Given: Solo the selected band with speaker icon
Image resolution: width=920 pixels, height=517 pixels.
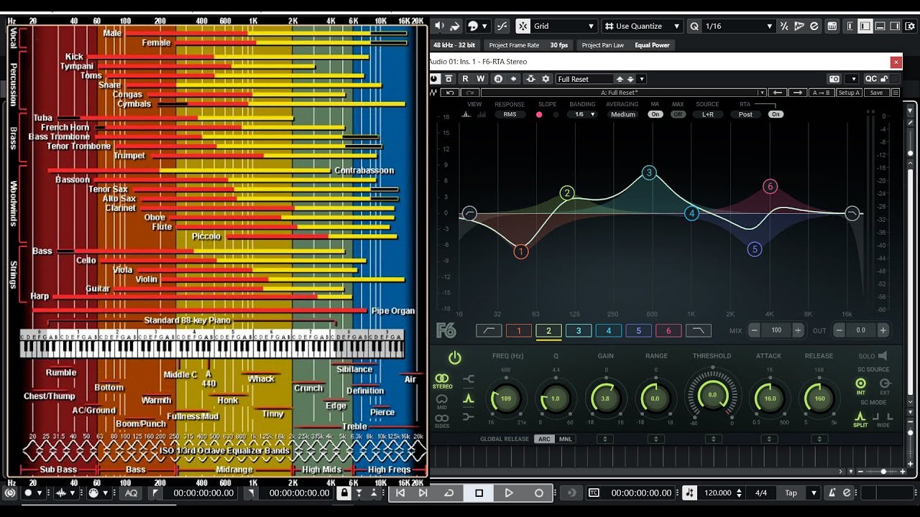Looking at the screenshot, I should [x=883, y=355].
